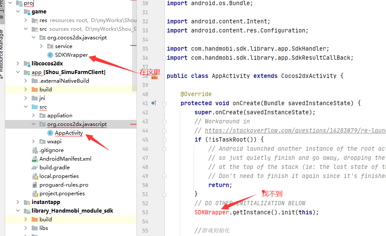Click the SdkHandler import statement

pyautogui.click(x=248, y=48)
